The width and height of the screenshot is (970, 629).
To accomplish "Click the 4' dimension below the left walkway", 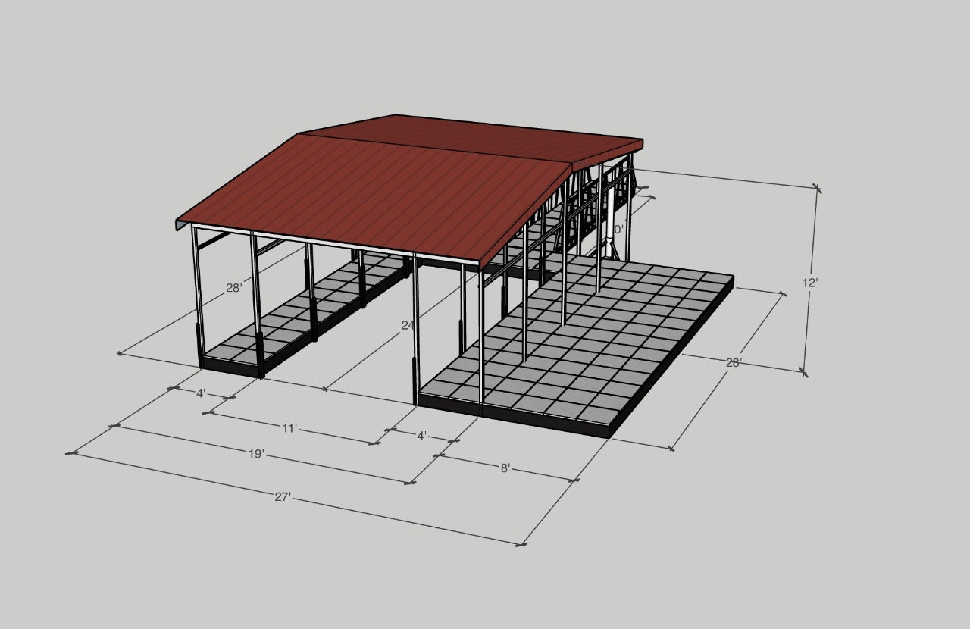I will click(201, 394).
